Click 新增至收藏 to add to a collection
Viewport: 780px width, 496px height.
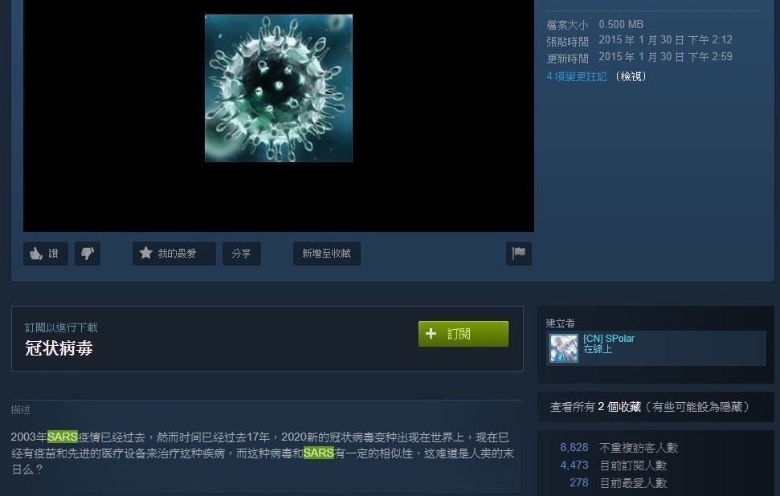coord(327,254)
